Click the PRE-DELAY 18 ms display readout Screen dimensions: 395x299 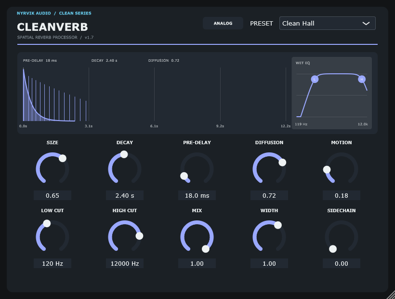40,60
